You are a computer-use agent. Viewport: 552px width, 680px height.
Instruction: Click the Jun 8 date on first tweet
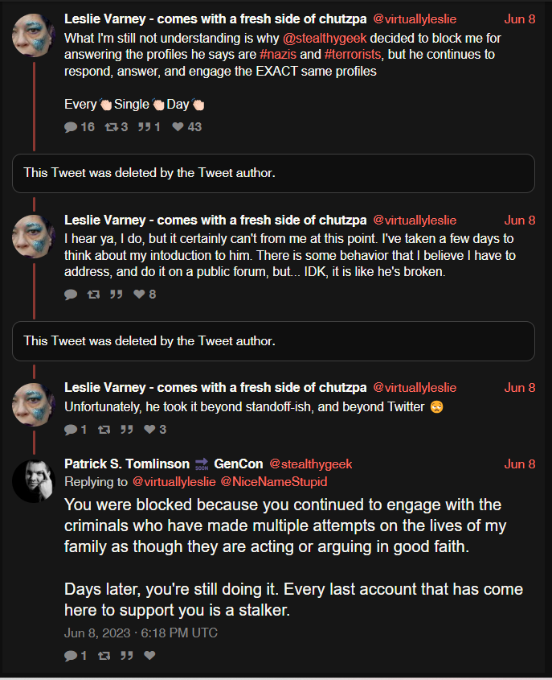520,19
